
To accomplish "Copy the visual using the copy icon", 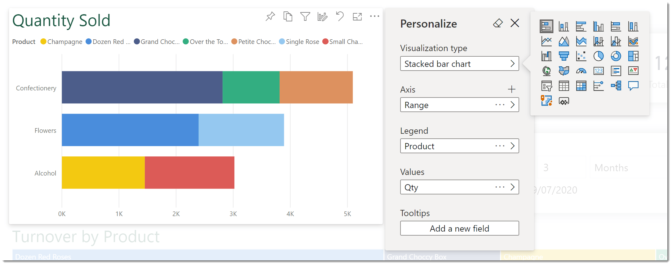I will [288, 16].
